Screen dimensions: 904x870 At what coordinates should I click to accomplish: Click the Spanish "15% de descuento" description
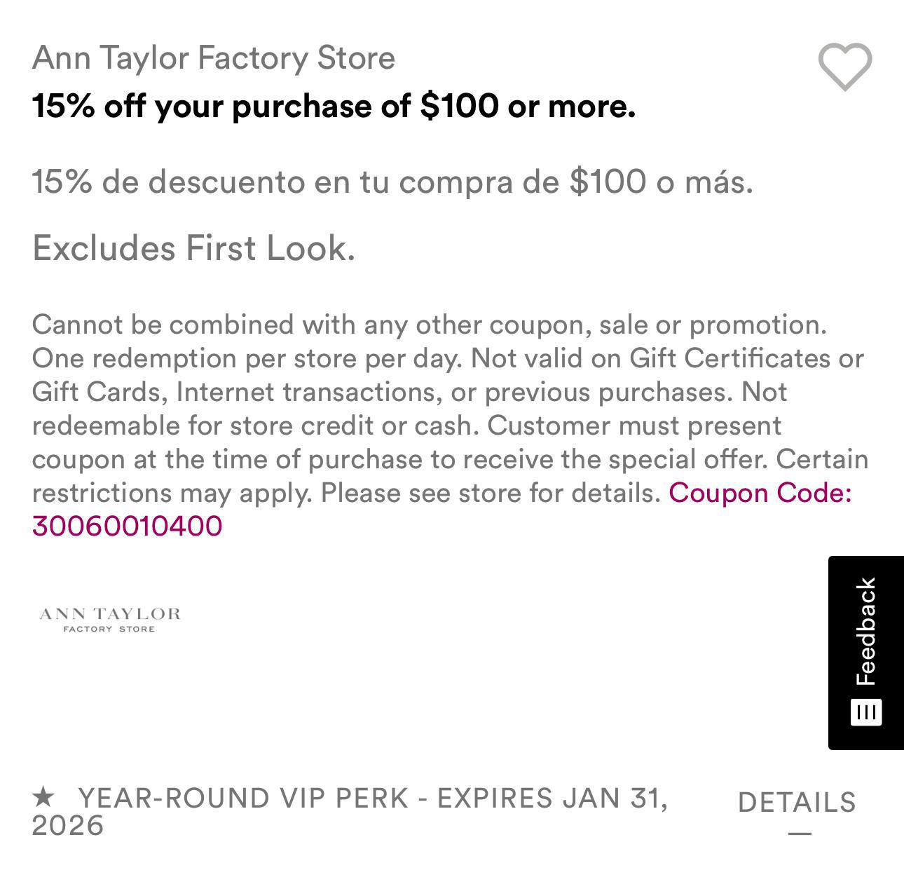pyautogui.click(x=392, y=182)
